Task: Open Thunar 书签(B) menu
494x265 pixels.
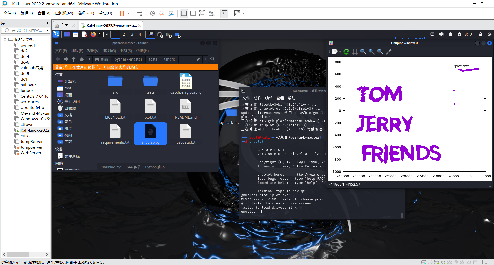Action: [126, 51]
